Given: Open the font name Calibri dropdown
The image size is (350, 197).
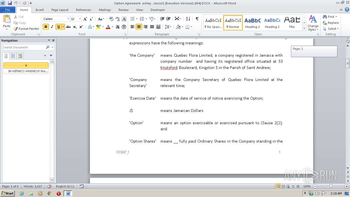Looking at the screenshot, I should click(68, 19).
